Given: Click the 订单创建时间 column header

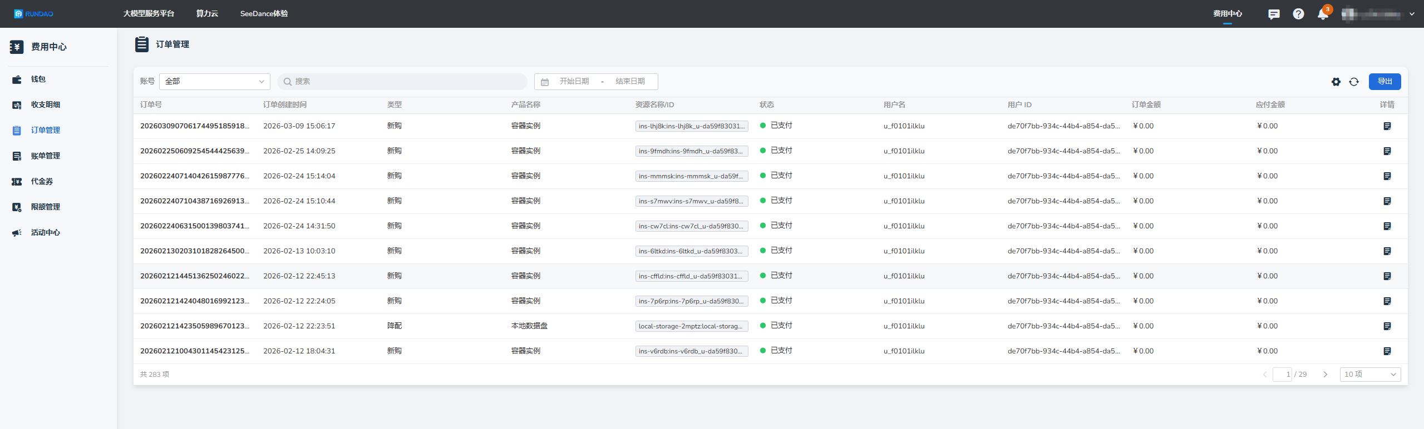Looking at the screenshot, I should pos(285,105).
